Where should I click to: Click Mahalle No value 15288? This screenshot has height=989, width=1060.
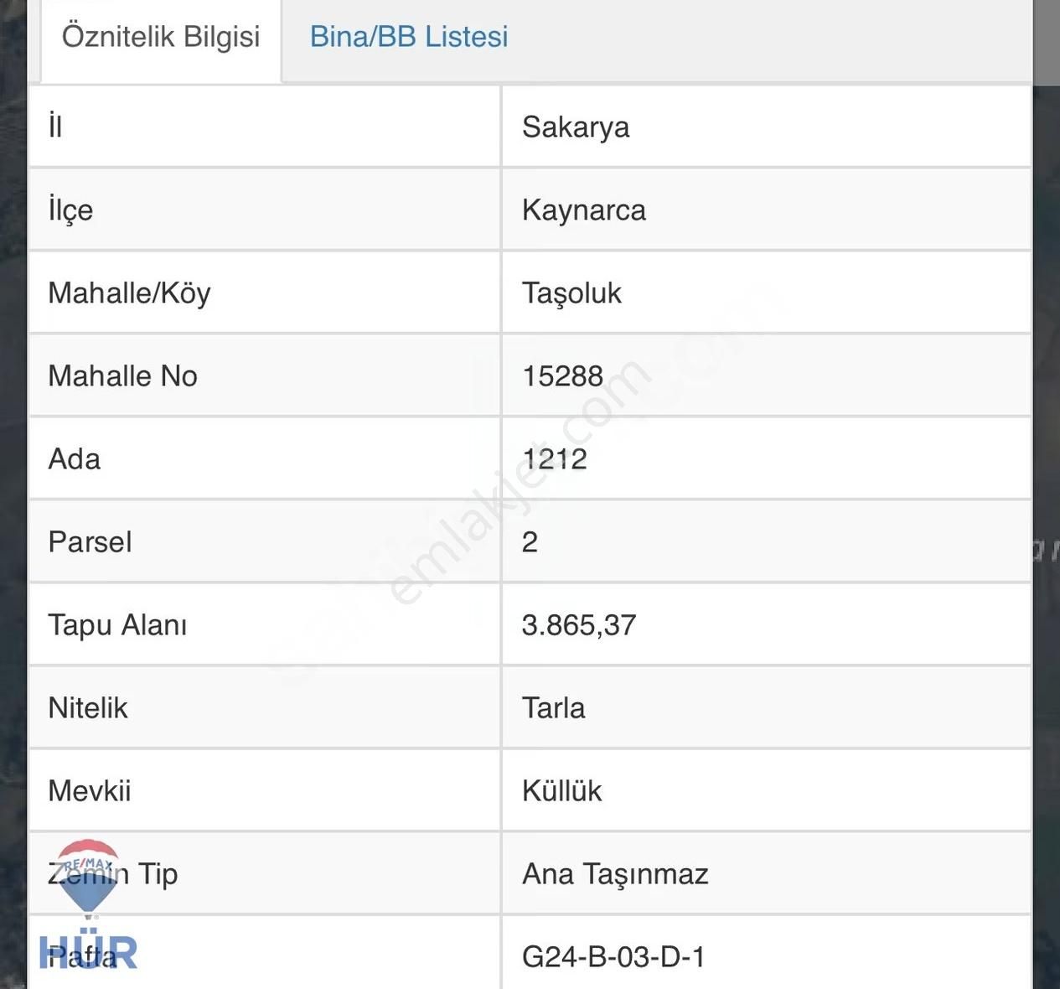[x=561, y=375]
